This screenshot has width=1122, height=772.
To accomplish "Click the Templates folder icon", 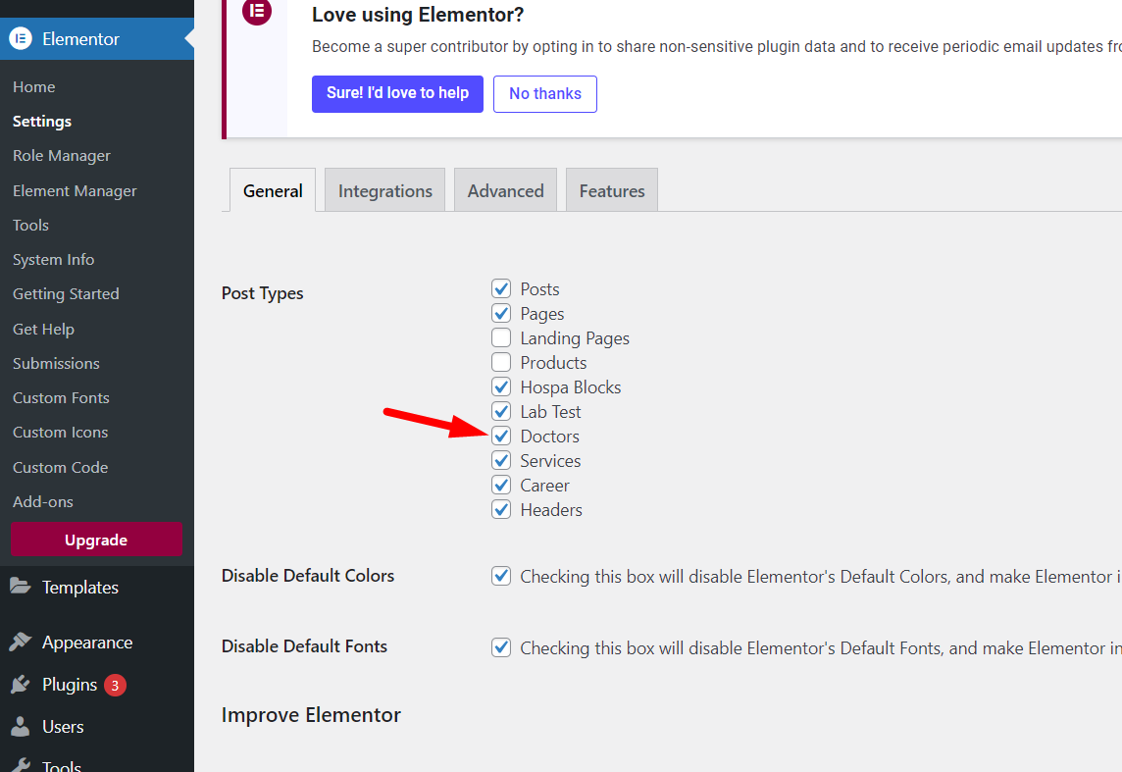I will point(21,587).
